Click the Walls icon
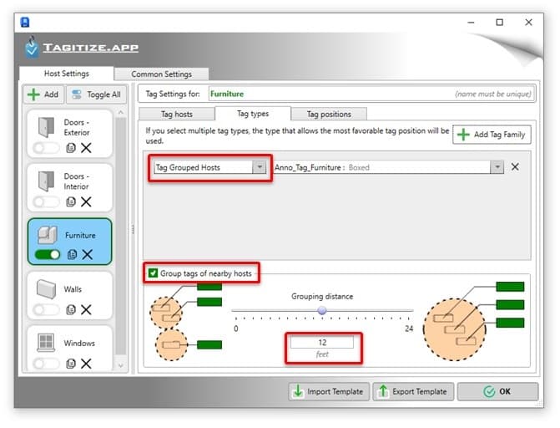This screenshot has width=560, height=428. click(47, 288)
